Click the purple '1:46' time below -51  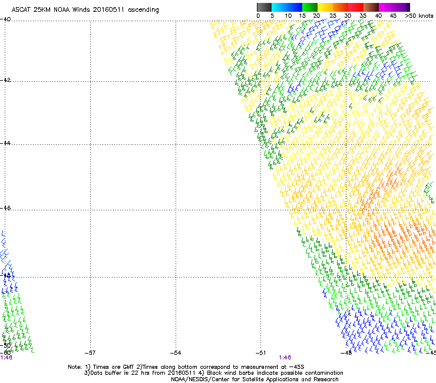tap(285, 358)
